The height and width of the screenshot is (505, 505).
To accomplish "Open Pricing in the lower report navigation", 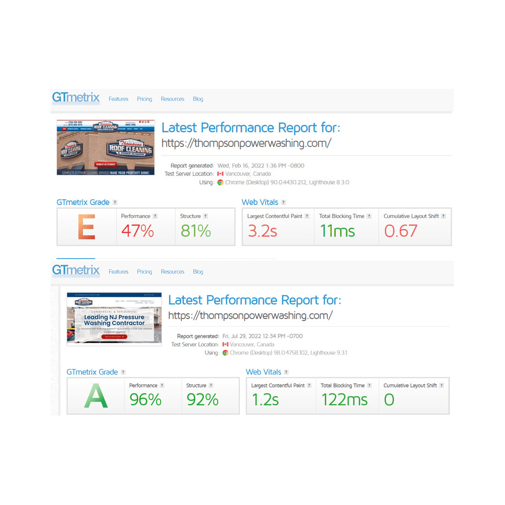I will pyautogui.click(x=144, y=272).
